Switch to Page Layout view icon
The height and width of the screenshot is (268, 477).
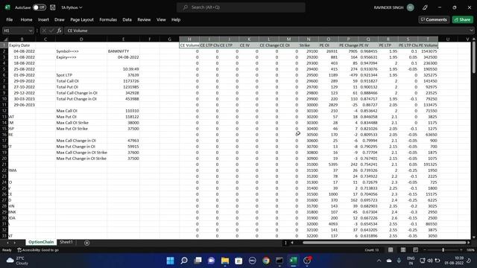403,250
